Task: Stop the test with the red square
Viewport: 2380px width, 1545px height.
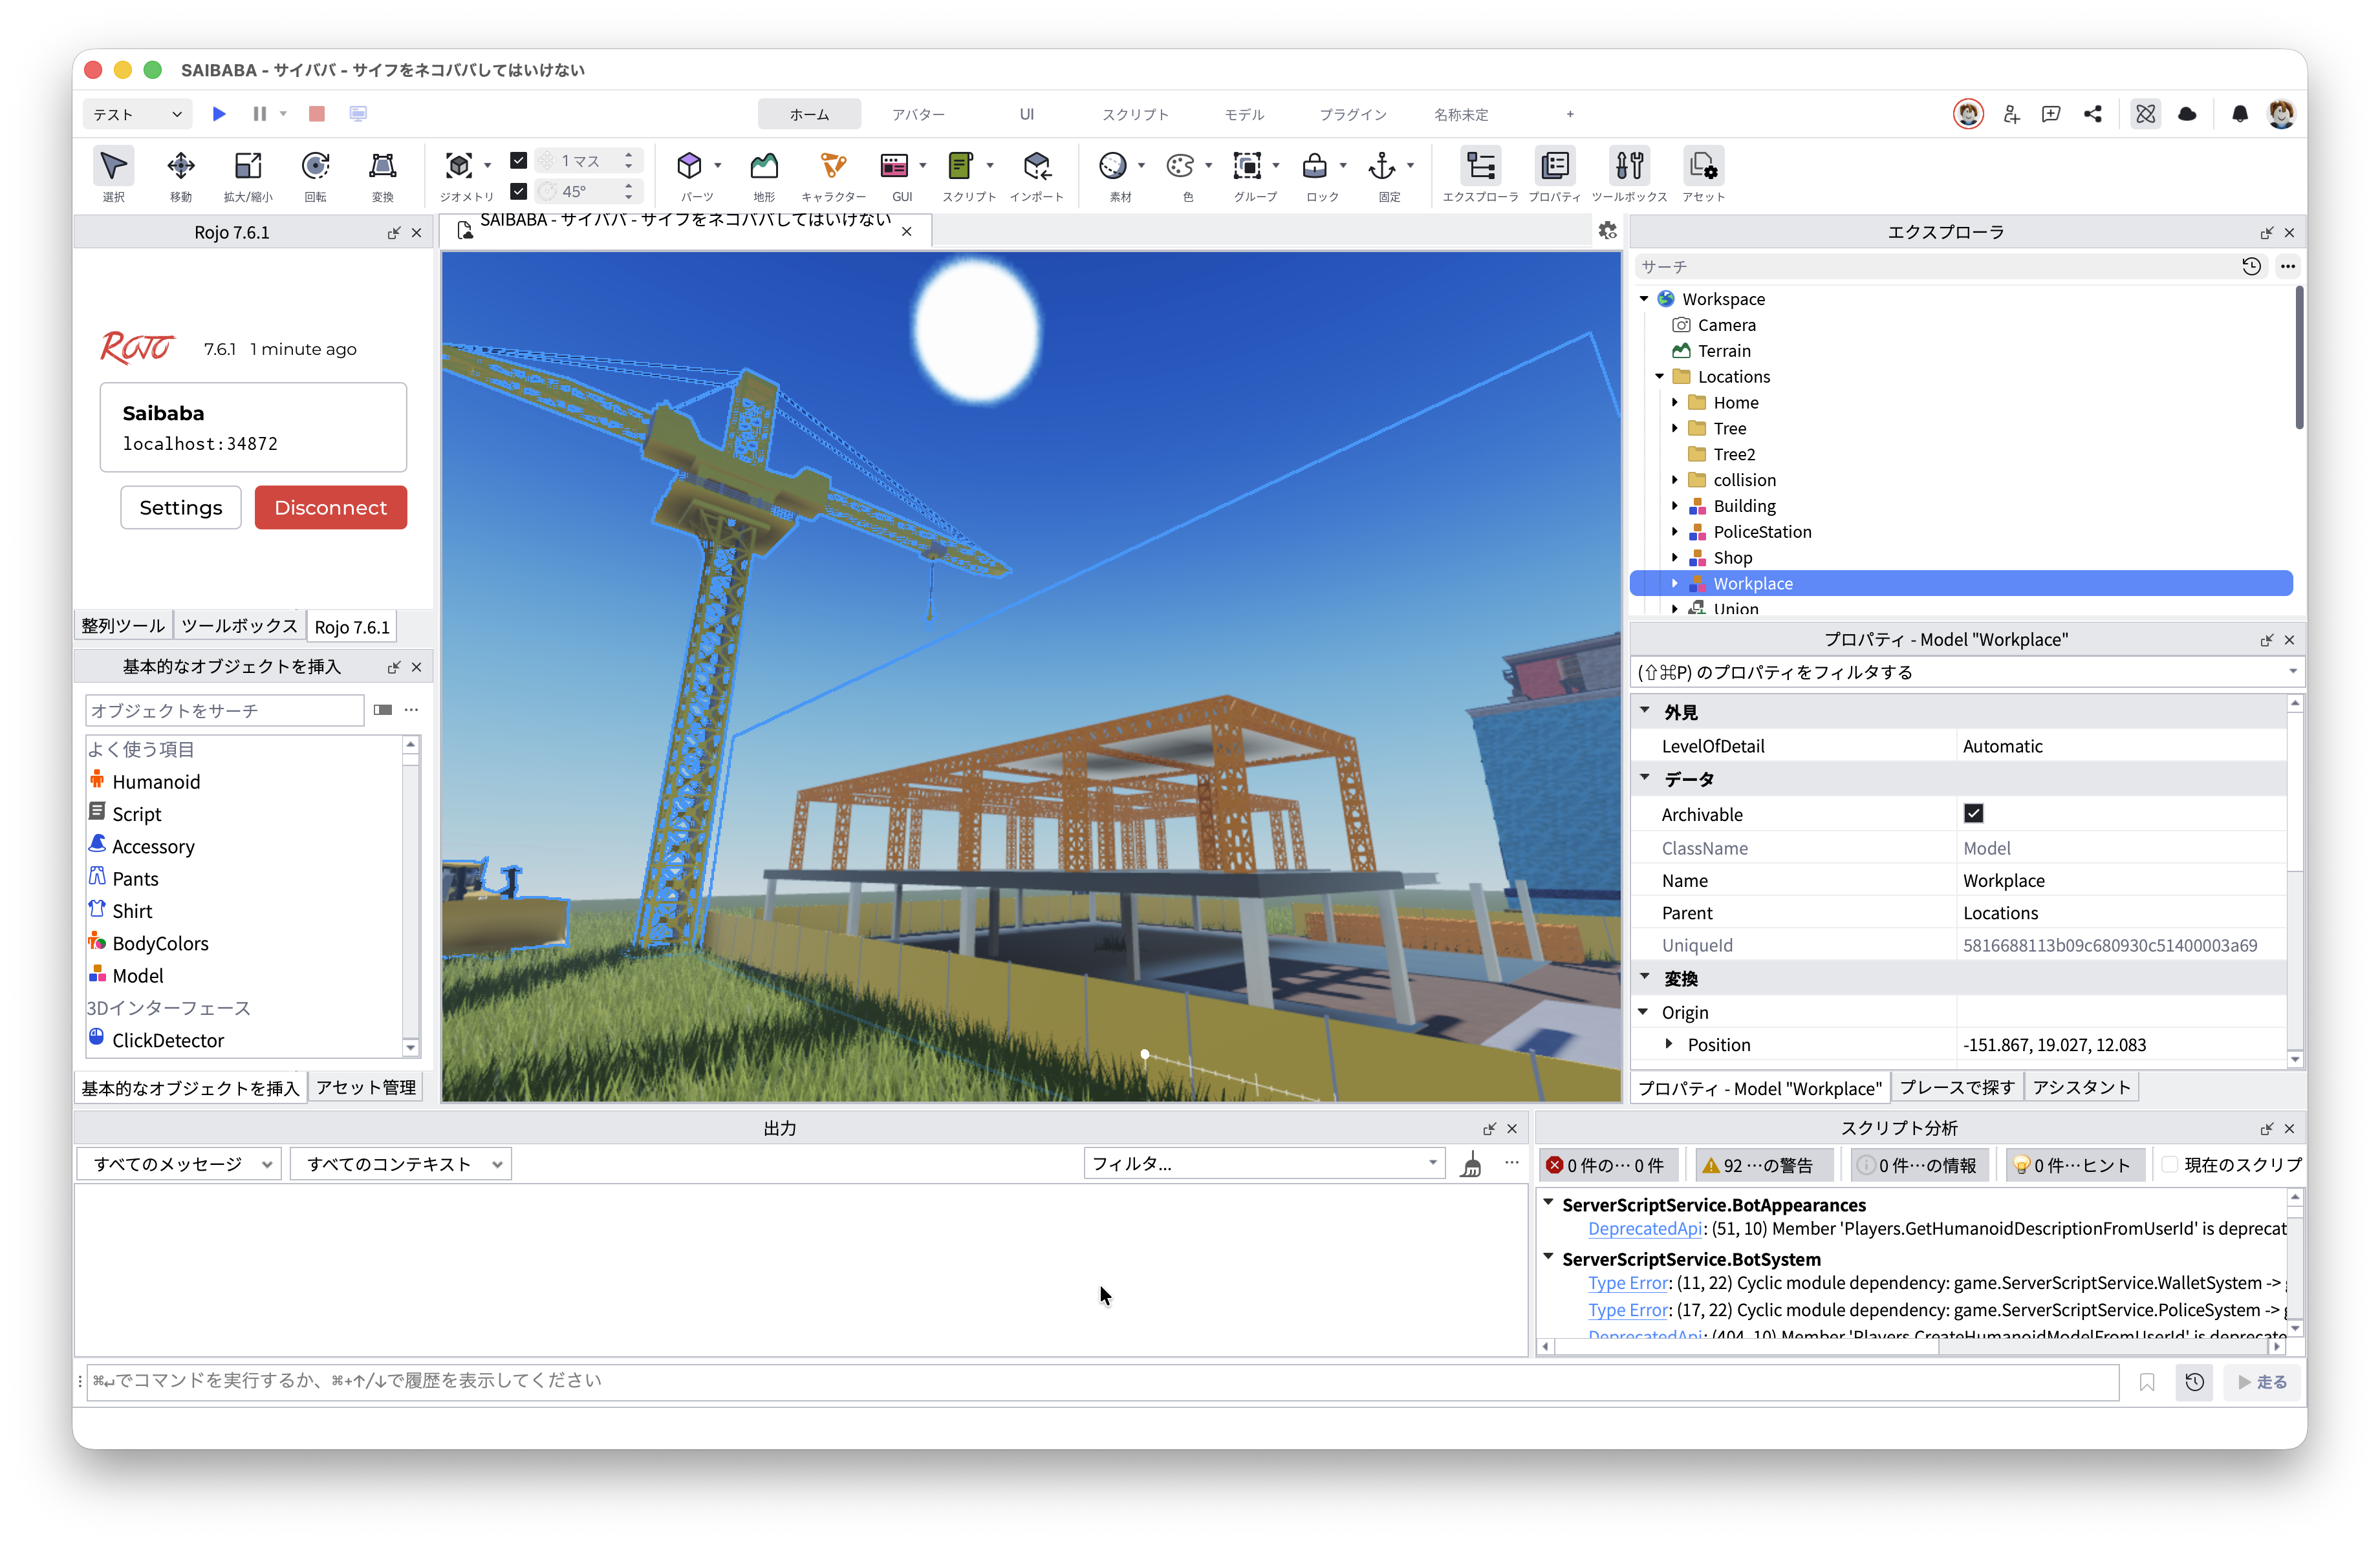Action: pos(317,114)
